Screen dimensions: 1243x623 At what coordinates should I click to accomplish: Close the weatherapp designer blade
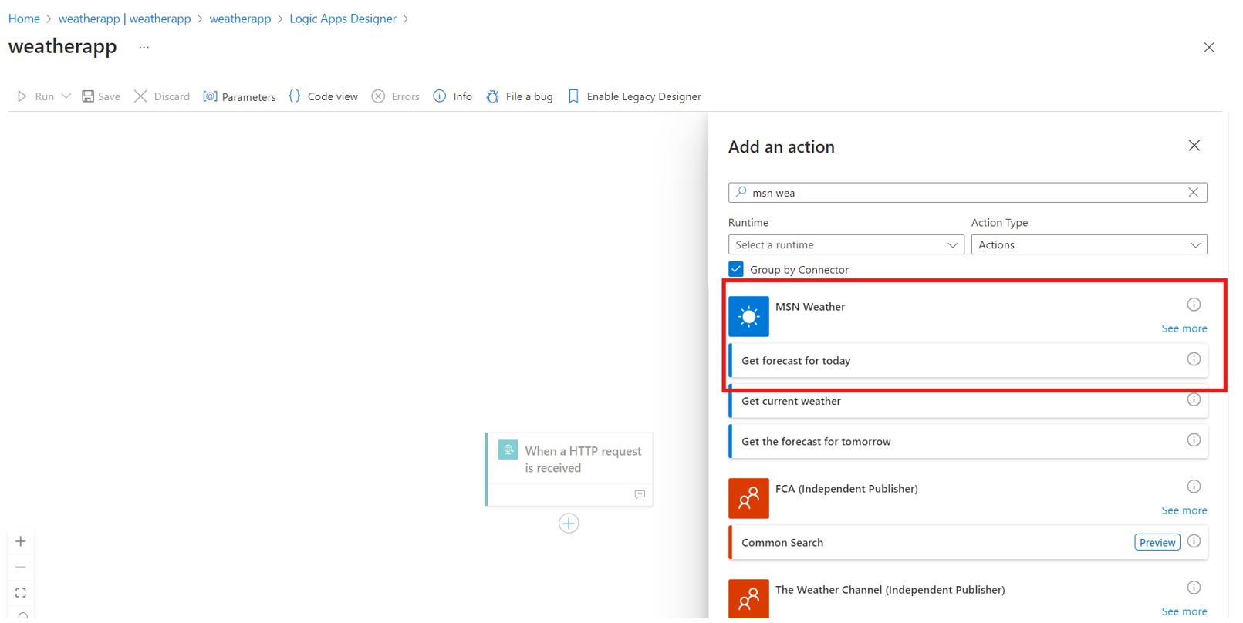pos(1209,48)
